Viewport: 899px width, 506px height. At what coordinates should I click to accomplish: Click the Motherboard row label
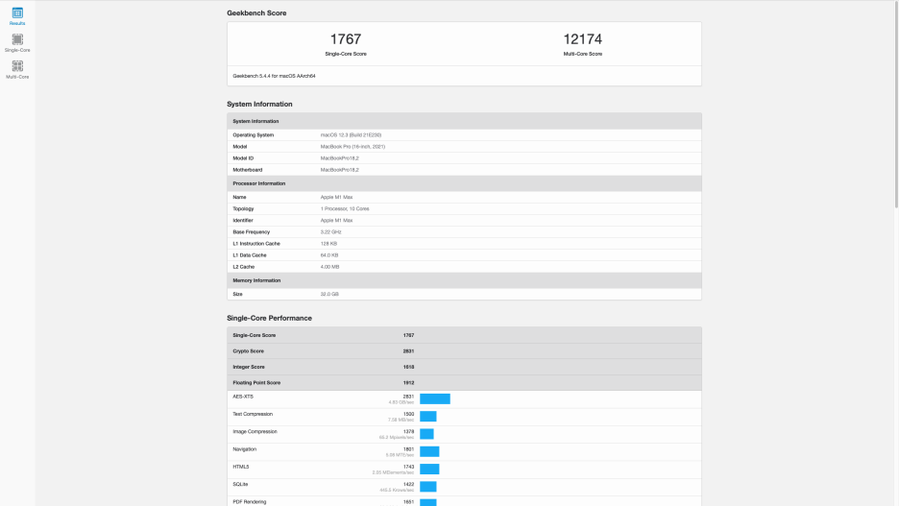(247, 170)
